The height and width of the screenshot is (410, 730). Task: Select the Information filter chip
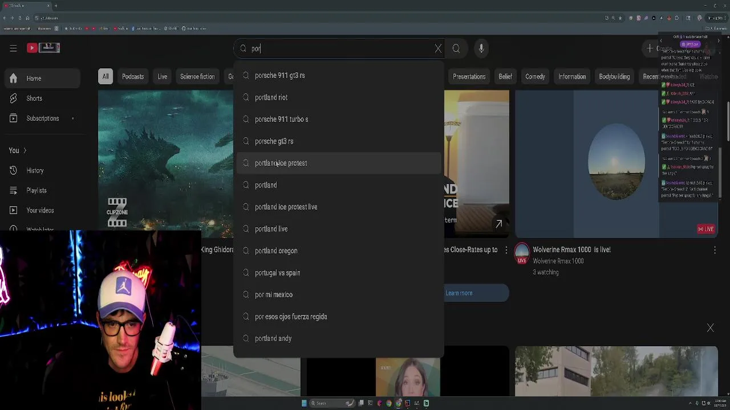572,76
